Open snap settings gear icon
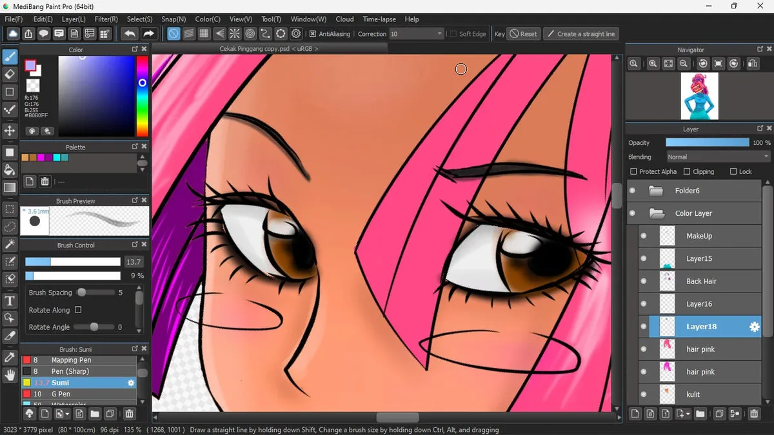Image resolution: width=774 pixels, height=435 pixels. [x=296, y=34]
